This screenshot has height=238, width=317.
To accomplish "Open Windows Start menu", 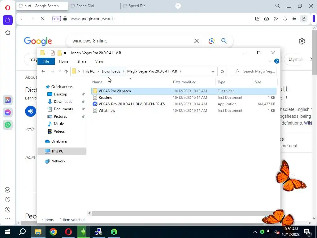I will 7,232.
